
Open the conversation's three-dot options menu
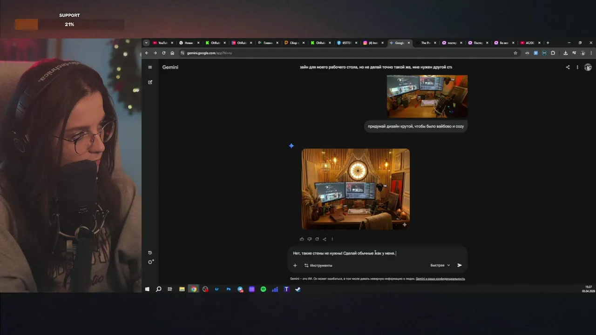point(577,67)
